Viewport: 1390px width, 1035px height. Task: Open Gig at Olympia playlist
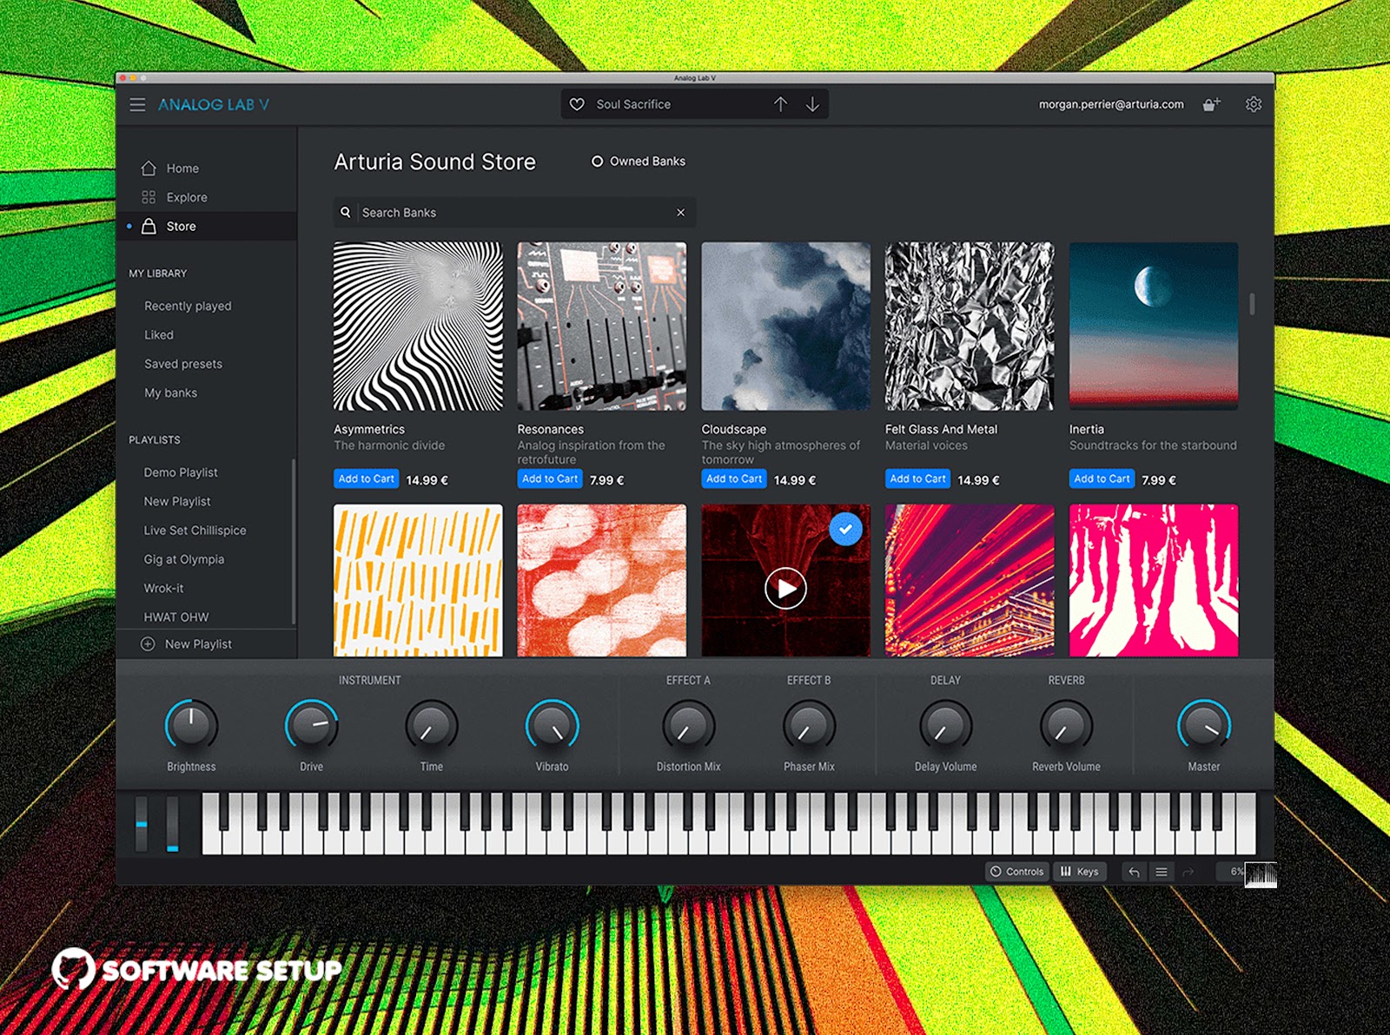pyautogui.click(x=184, y=559)
